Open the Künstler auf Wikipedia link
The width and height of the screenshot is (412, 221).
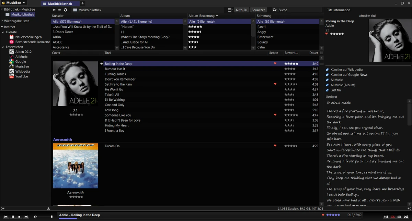tap(347, 69)
